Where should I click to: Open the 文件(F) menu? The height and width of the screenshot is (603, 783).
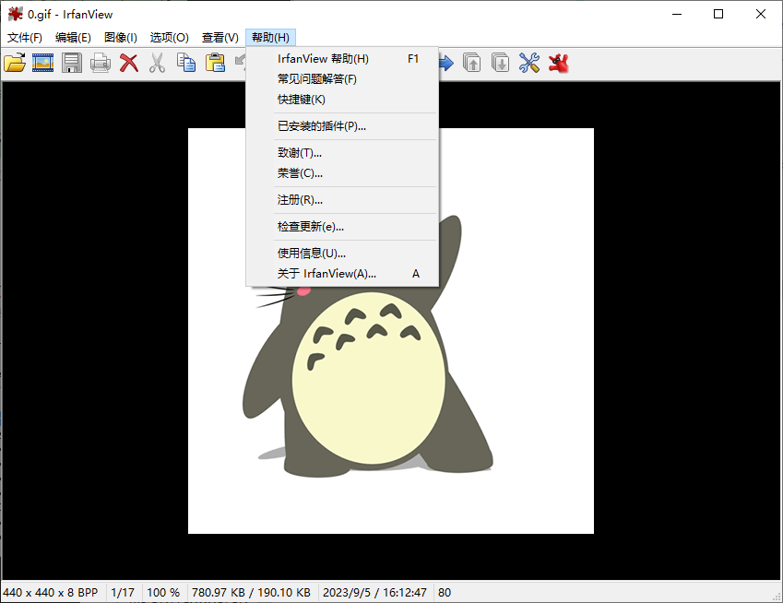tap(24, 37)
